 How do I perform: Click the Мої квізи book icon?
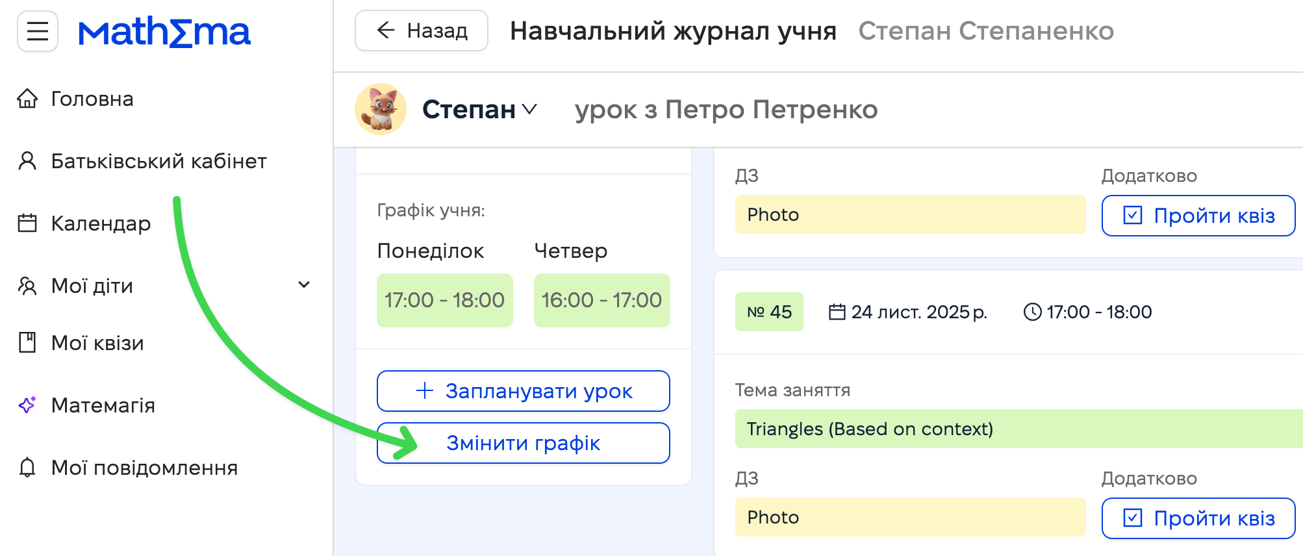(27, 342)
